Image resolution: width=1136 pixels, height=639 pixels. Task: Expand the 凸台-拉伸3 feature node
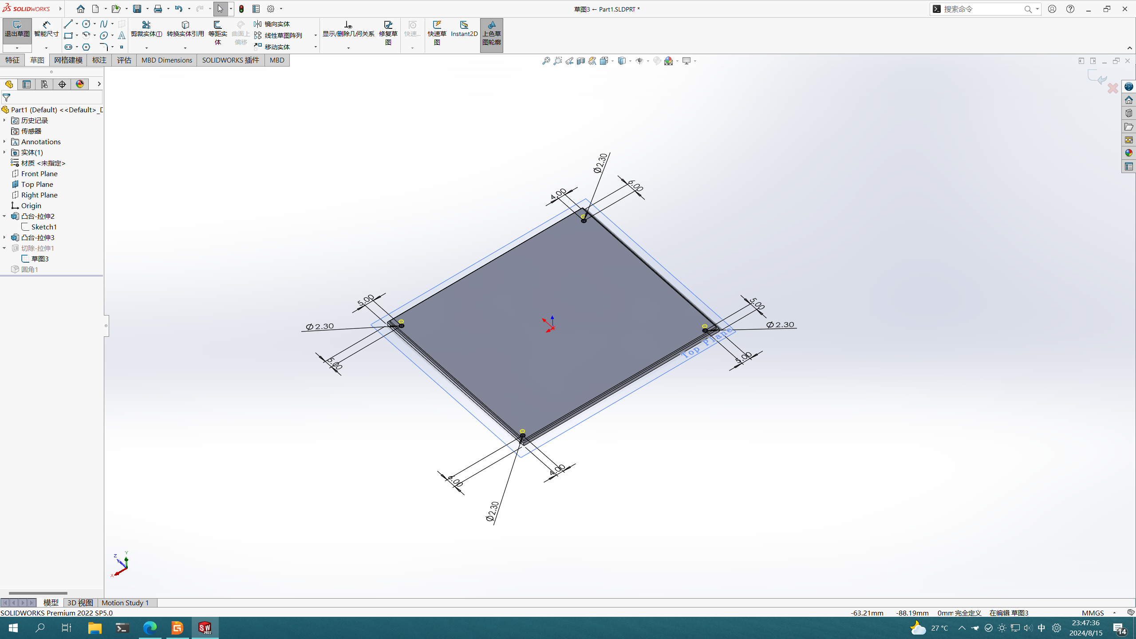pos(4,237)
